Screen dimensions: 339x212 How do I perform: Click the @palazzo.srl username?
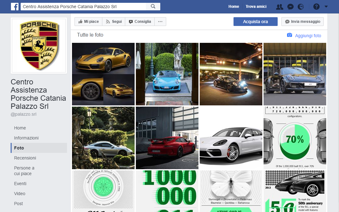[23, 114]
